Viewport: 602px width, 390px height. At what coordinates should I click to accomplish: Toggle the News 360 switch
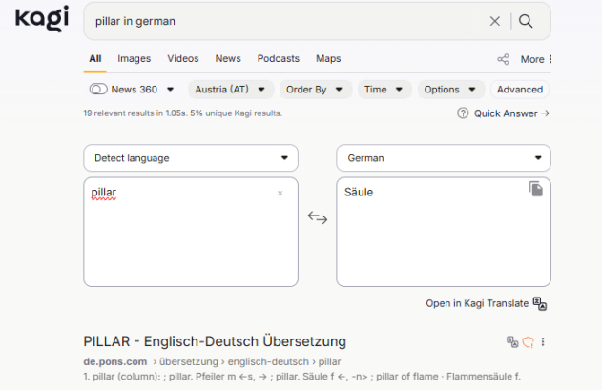[98, 90]
